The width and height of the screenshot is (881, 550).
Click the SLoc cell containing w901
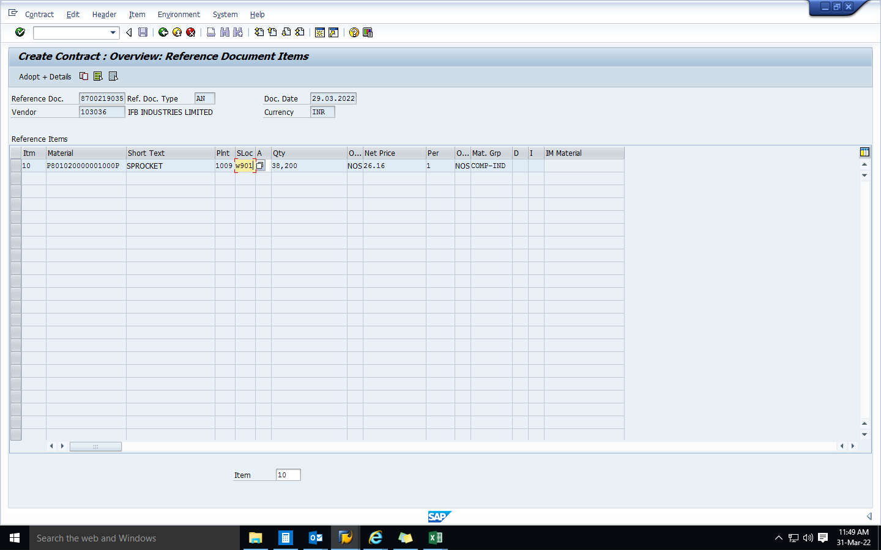[245, 166]
